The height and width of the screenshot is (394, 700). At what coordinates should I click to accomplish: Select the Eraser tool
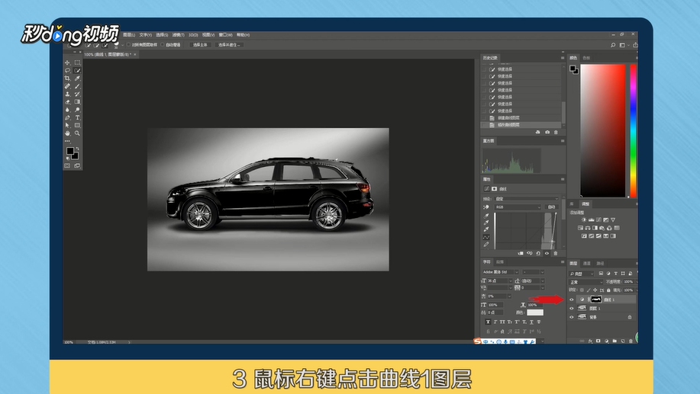tap(67, 101)
